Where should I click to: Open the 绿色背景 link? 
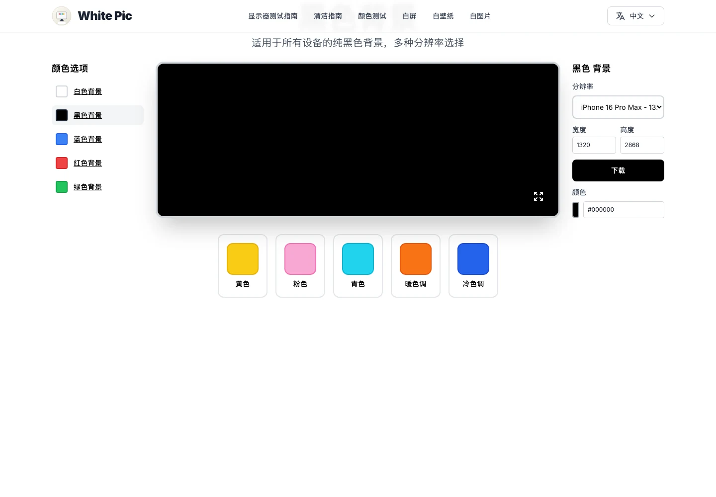(x=88, y=187)
